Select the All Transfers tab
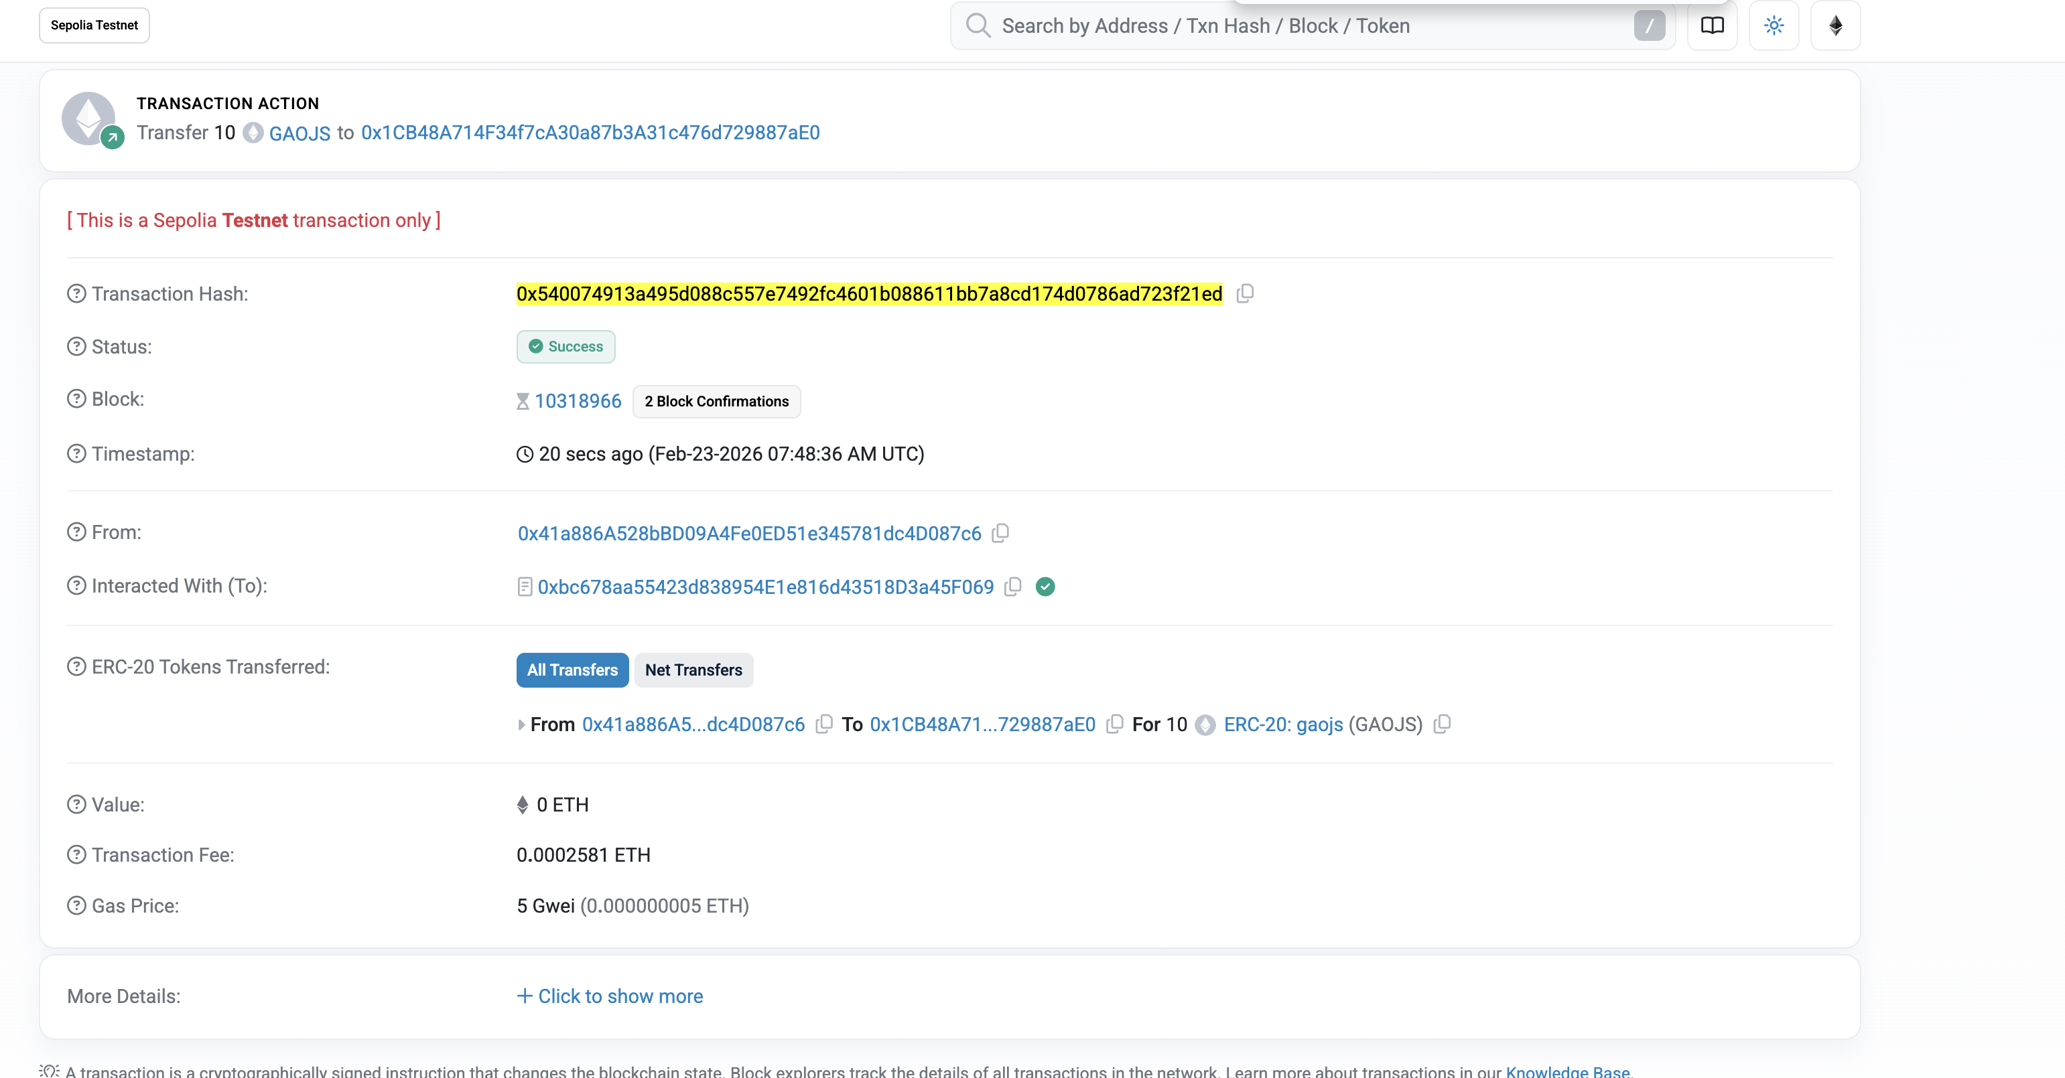Screen dimensions: 2065x1078 572,670
